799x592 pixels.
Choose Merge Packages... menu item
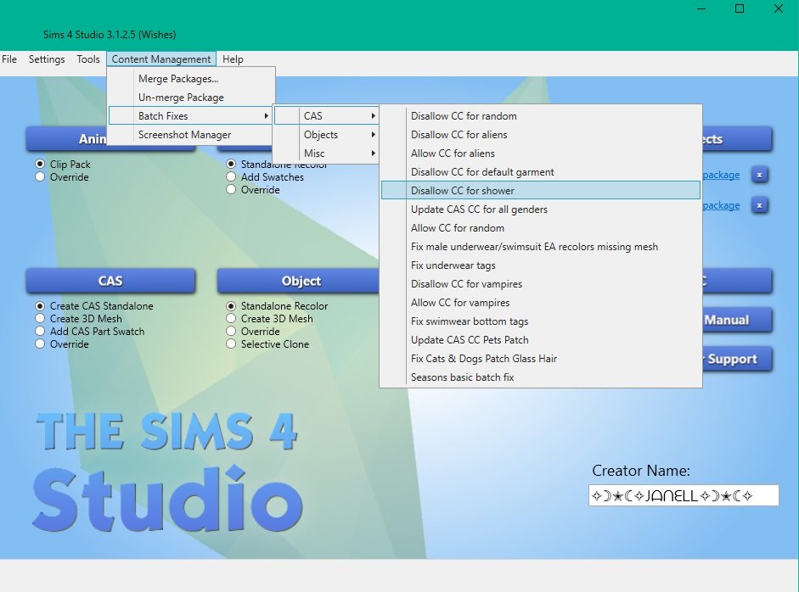[x=190, y=78]
